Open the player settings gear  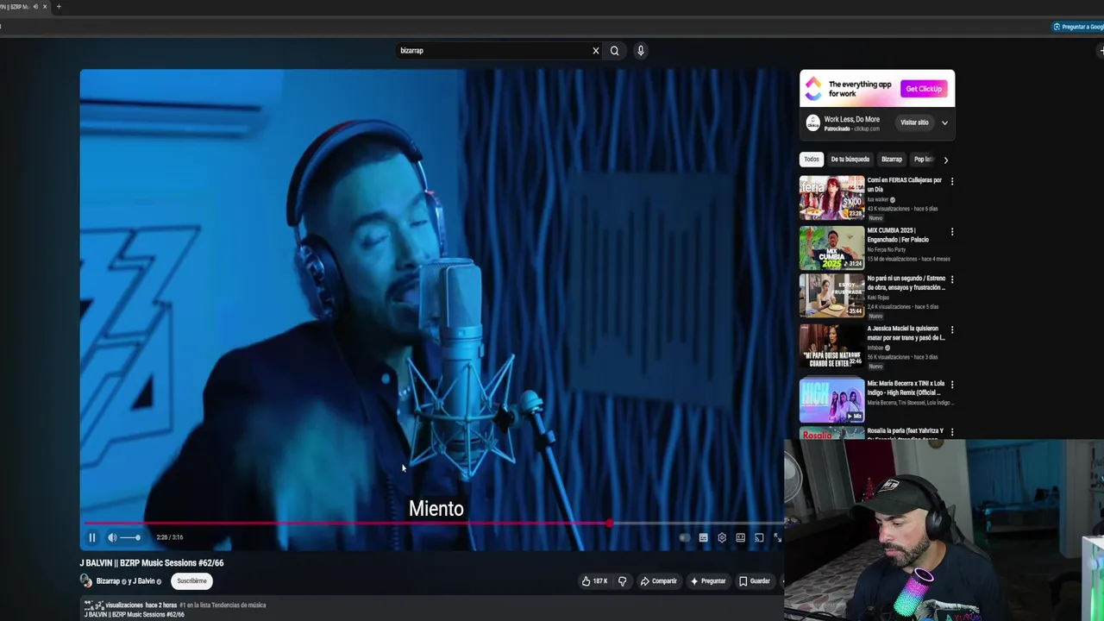(722, 537)
